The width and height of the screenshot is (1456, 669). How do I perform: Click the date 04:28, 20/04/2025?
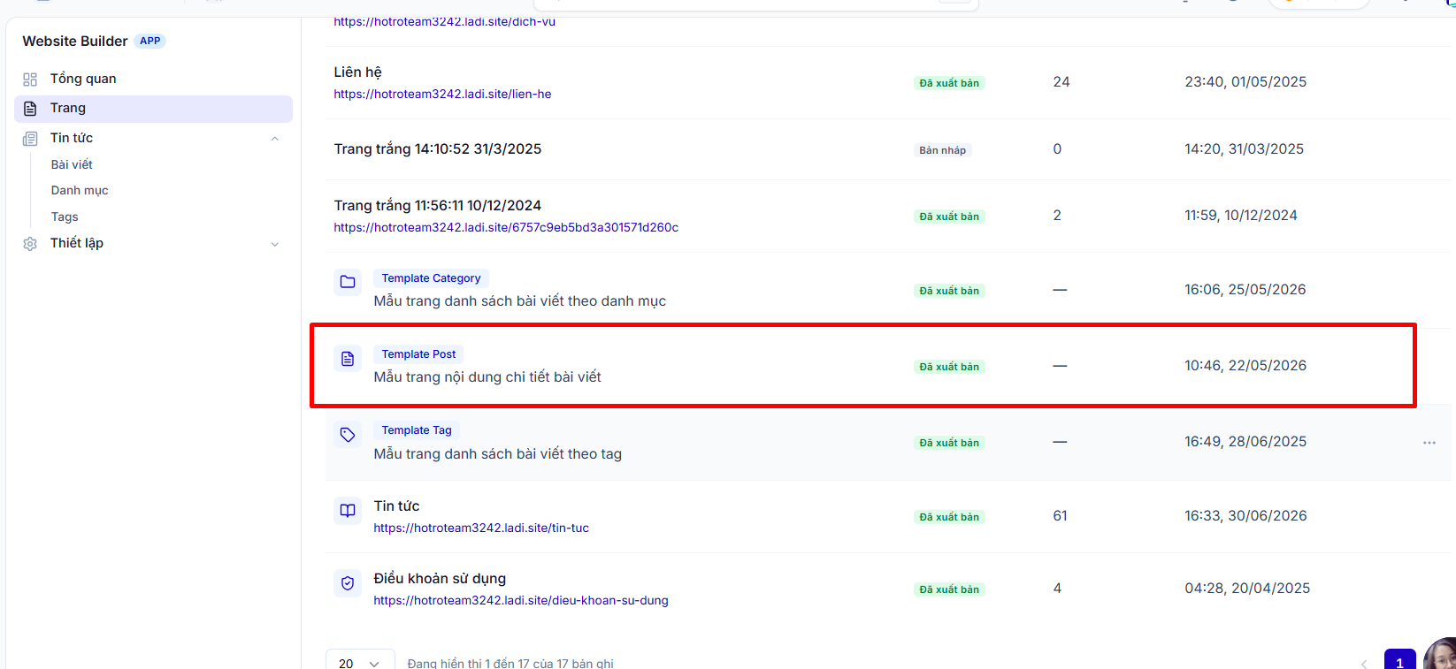point(1247,588)
